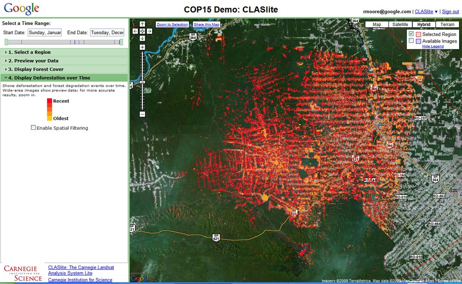Viewport: 462px width, 284px height.
Task: Click the Share this Map link
Action: (207, 24)
